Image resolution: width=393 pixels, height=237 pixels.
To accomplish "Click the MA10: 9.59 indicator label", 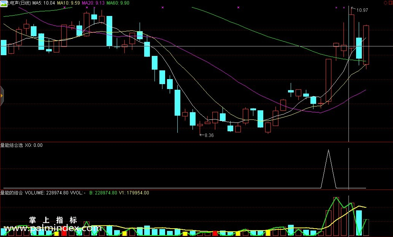I will coord(68,3).
